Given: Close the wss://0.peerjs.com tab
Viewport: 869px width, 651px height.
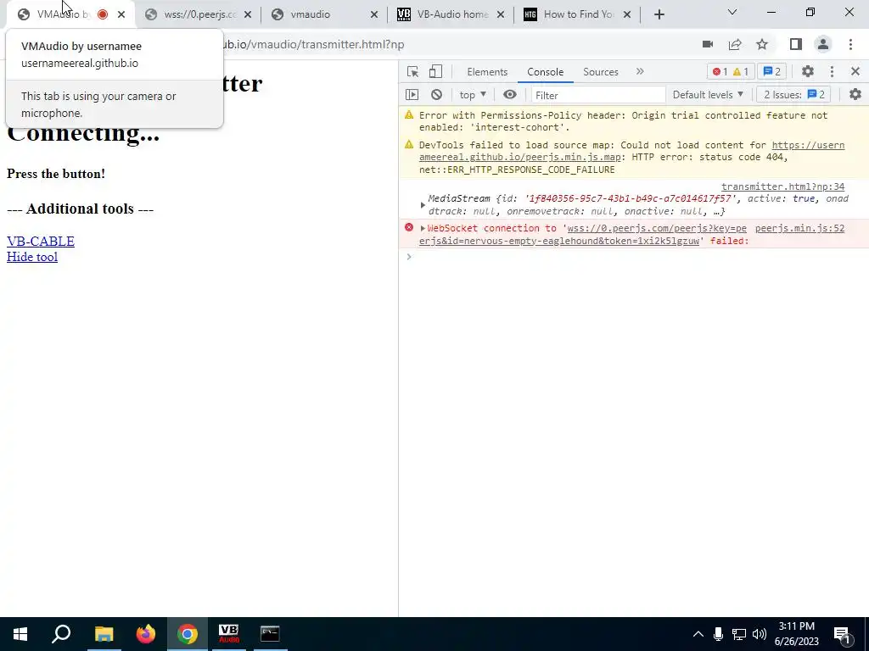Looking at the screenshot, I should point(248,14).
